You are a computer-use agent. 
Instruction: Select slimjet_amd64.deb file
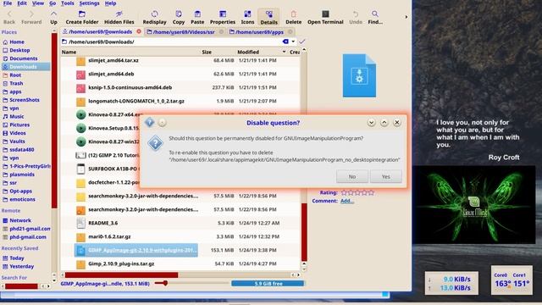111,74
